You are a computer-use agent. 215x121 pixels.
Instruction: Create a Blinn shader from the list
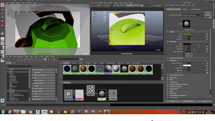pyautogui.click(x=43, y=78)
